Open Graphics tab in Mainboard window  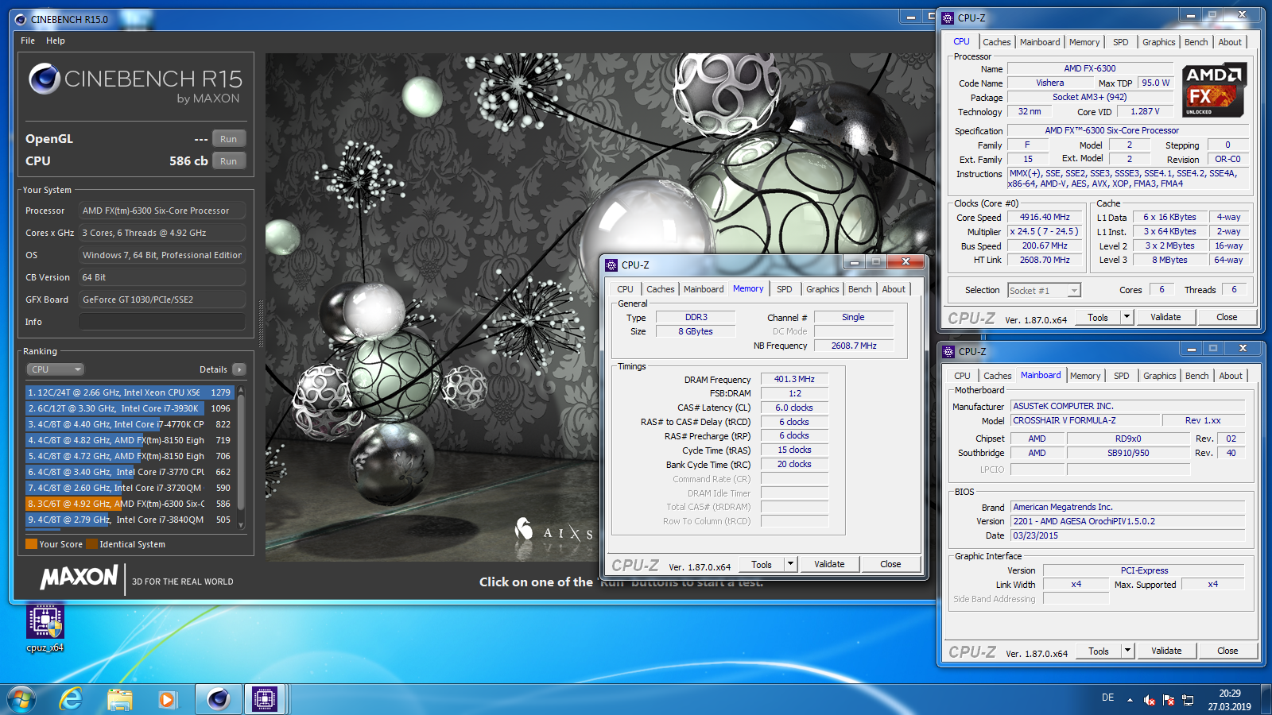pos(1160,376)
